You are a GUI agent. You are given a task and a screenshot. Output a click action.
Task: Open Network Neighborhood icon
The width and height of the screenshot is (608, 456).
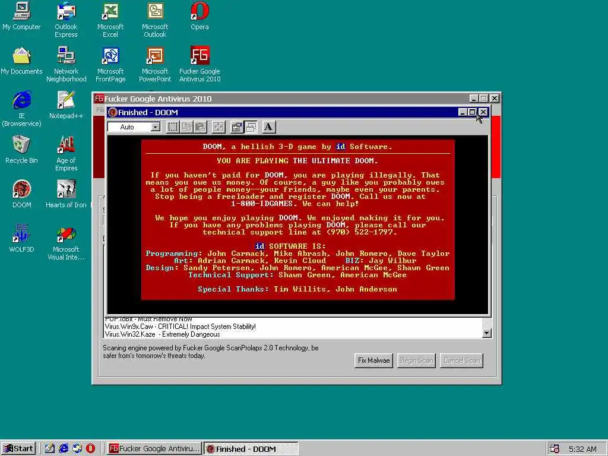pos(66,64)
